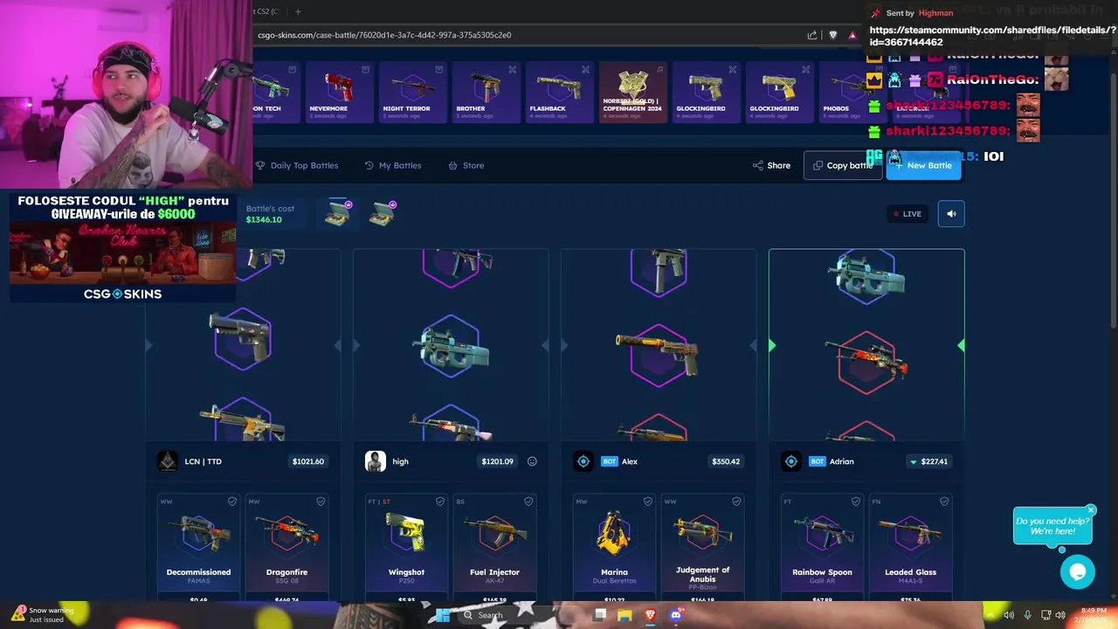Open the Leaded Glass M4A1-S card
The image size is (1118, 629).
click(910, 548)
